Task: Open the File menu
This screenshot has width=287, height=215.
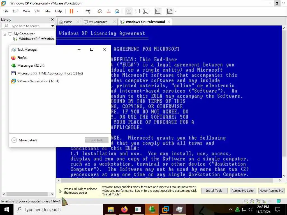Action: point(6,11)
